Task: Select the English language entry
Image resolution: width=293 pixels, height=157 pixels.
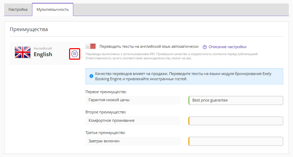Action: tap(43, 54)
